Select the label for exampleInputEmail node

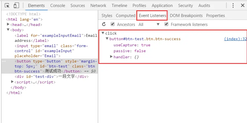click(56, 38)
